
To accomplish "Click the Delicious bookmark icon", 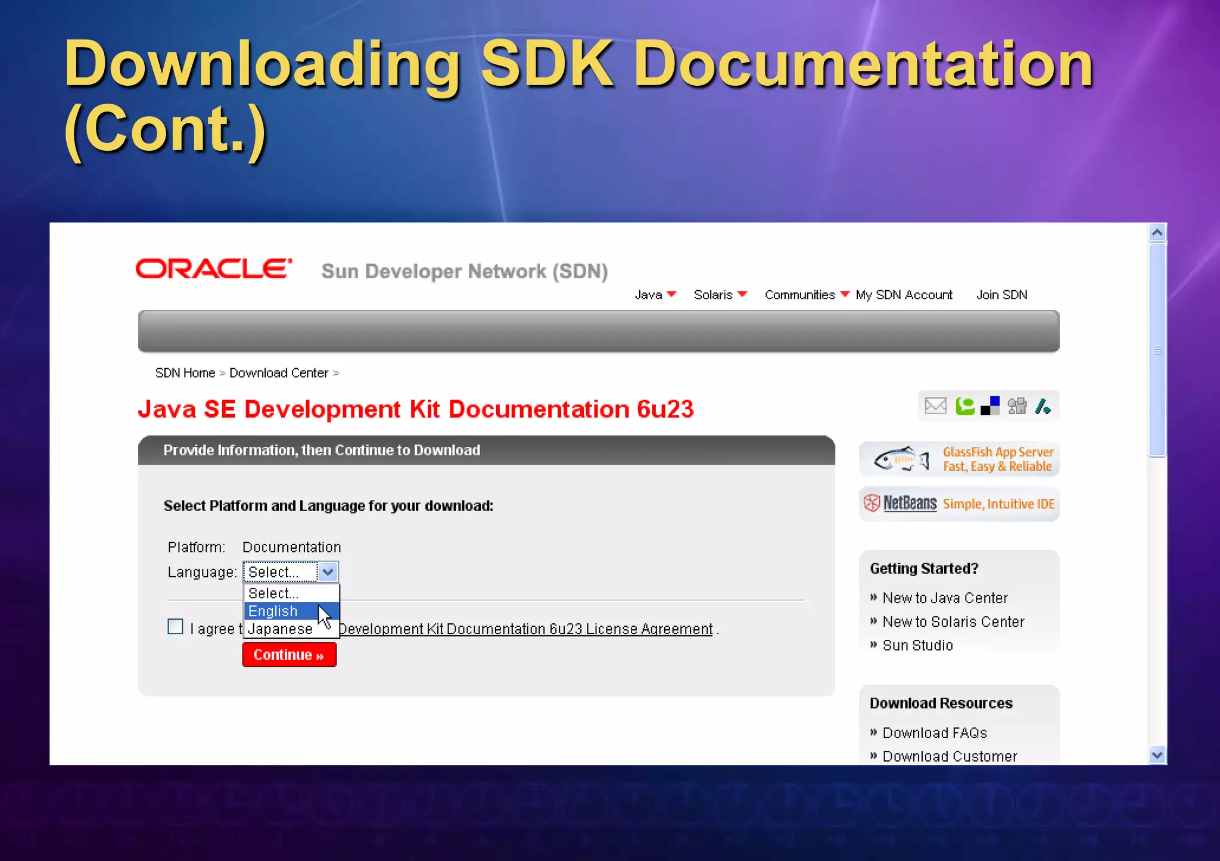I will (990, 406).
